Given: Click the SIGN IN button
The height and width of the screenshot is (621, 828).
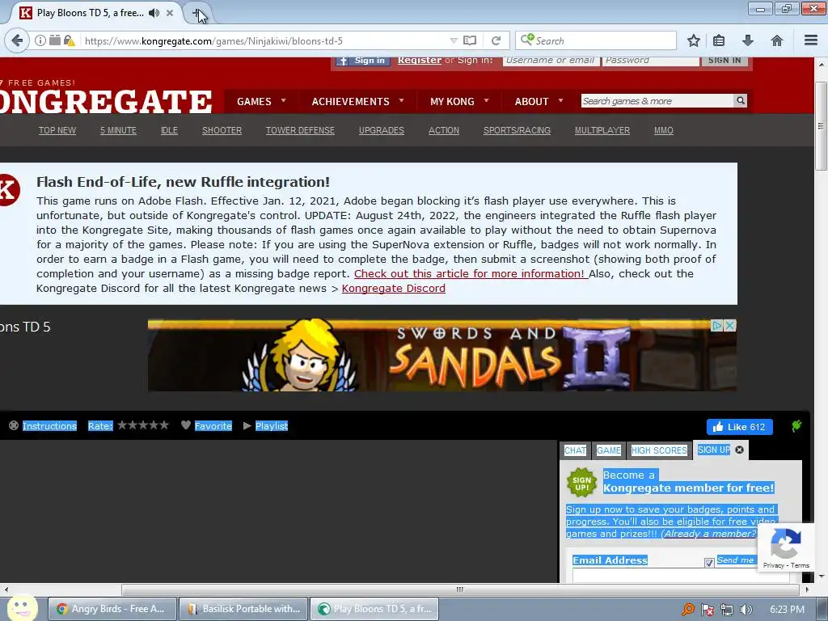Looking at the screenshot, I should 724,61.
